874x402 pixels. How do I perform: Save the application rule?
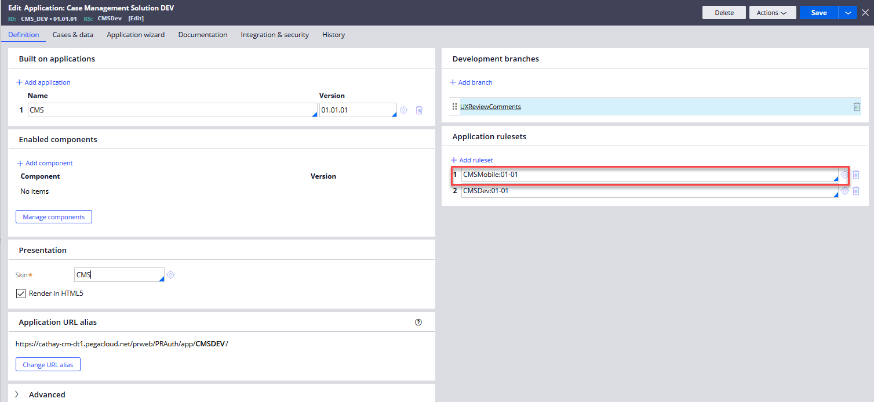[x=819, y=13]
